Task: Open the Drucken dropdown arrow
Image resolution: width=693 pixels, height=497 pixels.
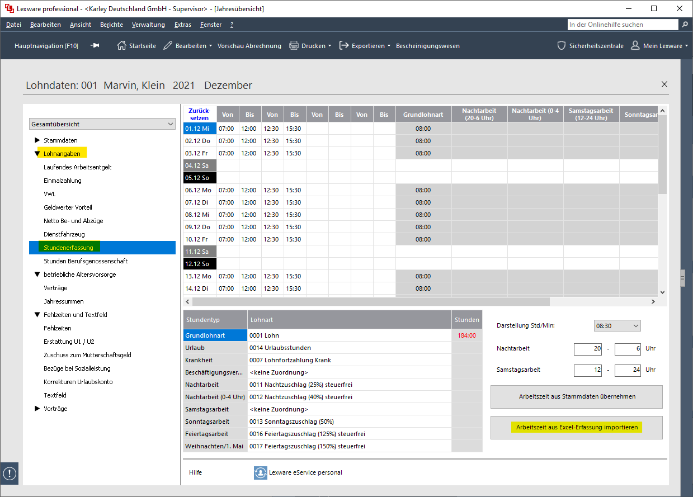Action: click(x=330, y=46)
